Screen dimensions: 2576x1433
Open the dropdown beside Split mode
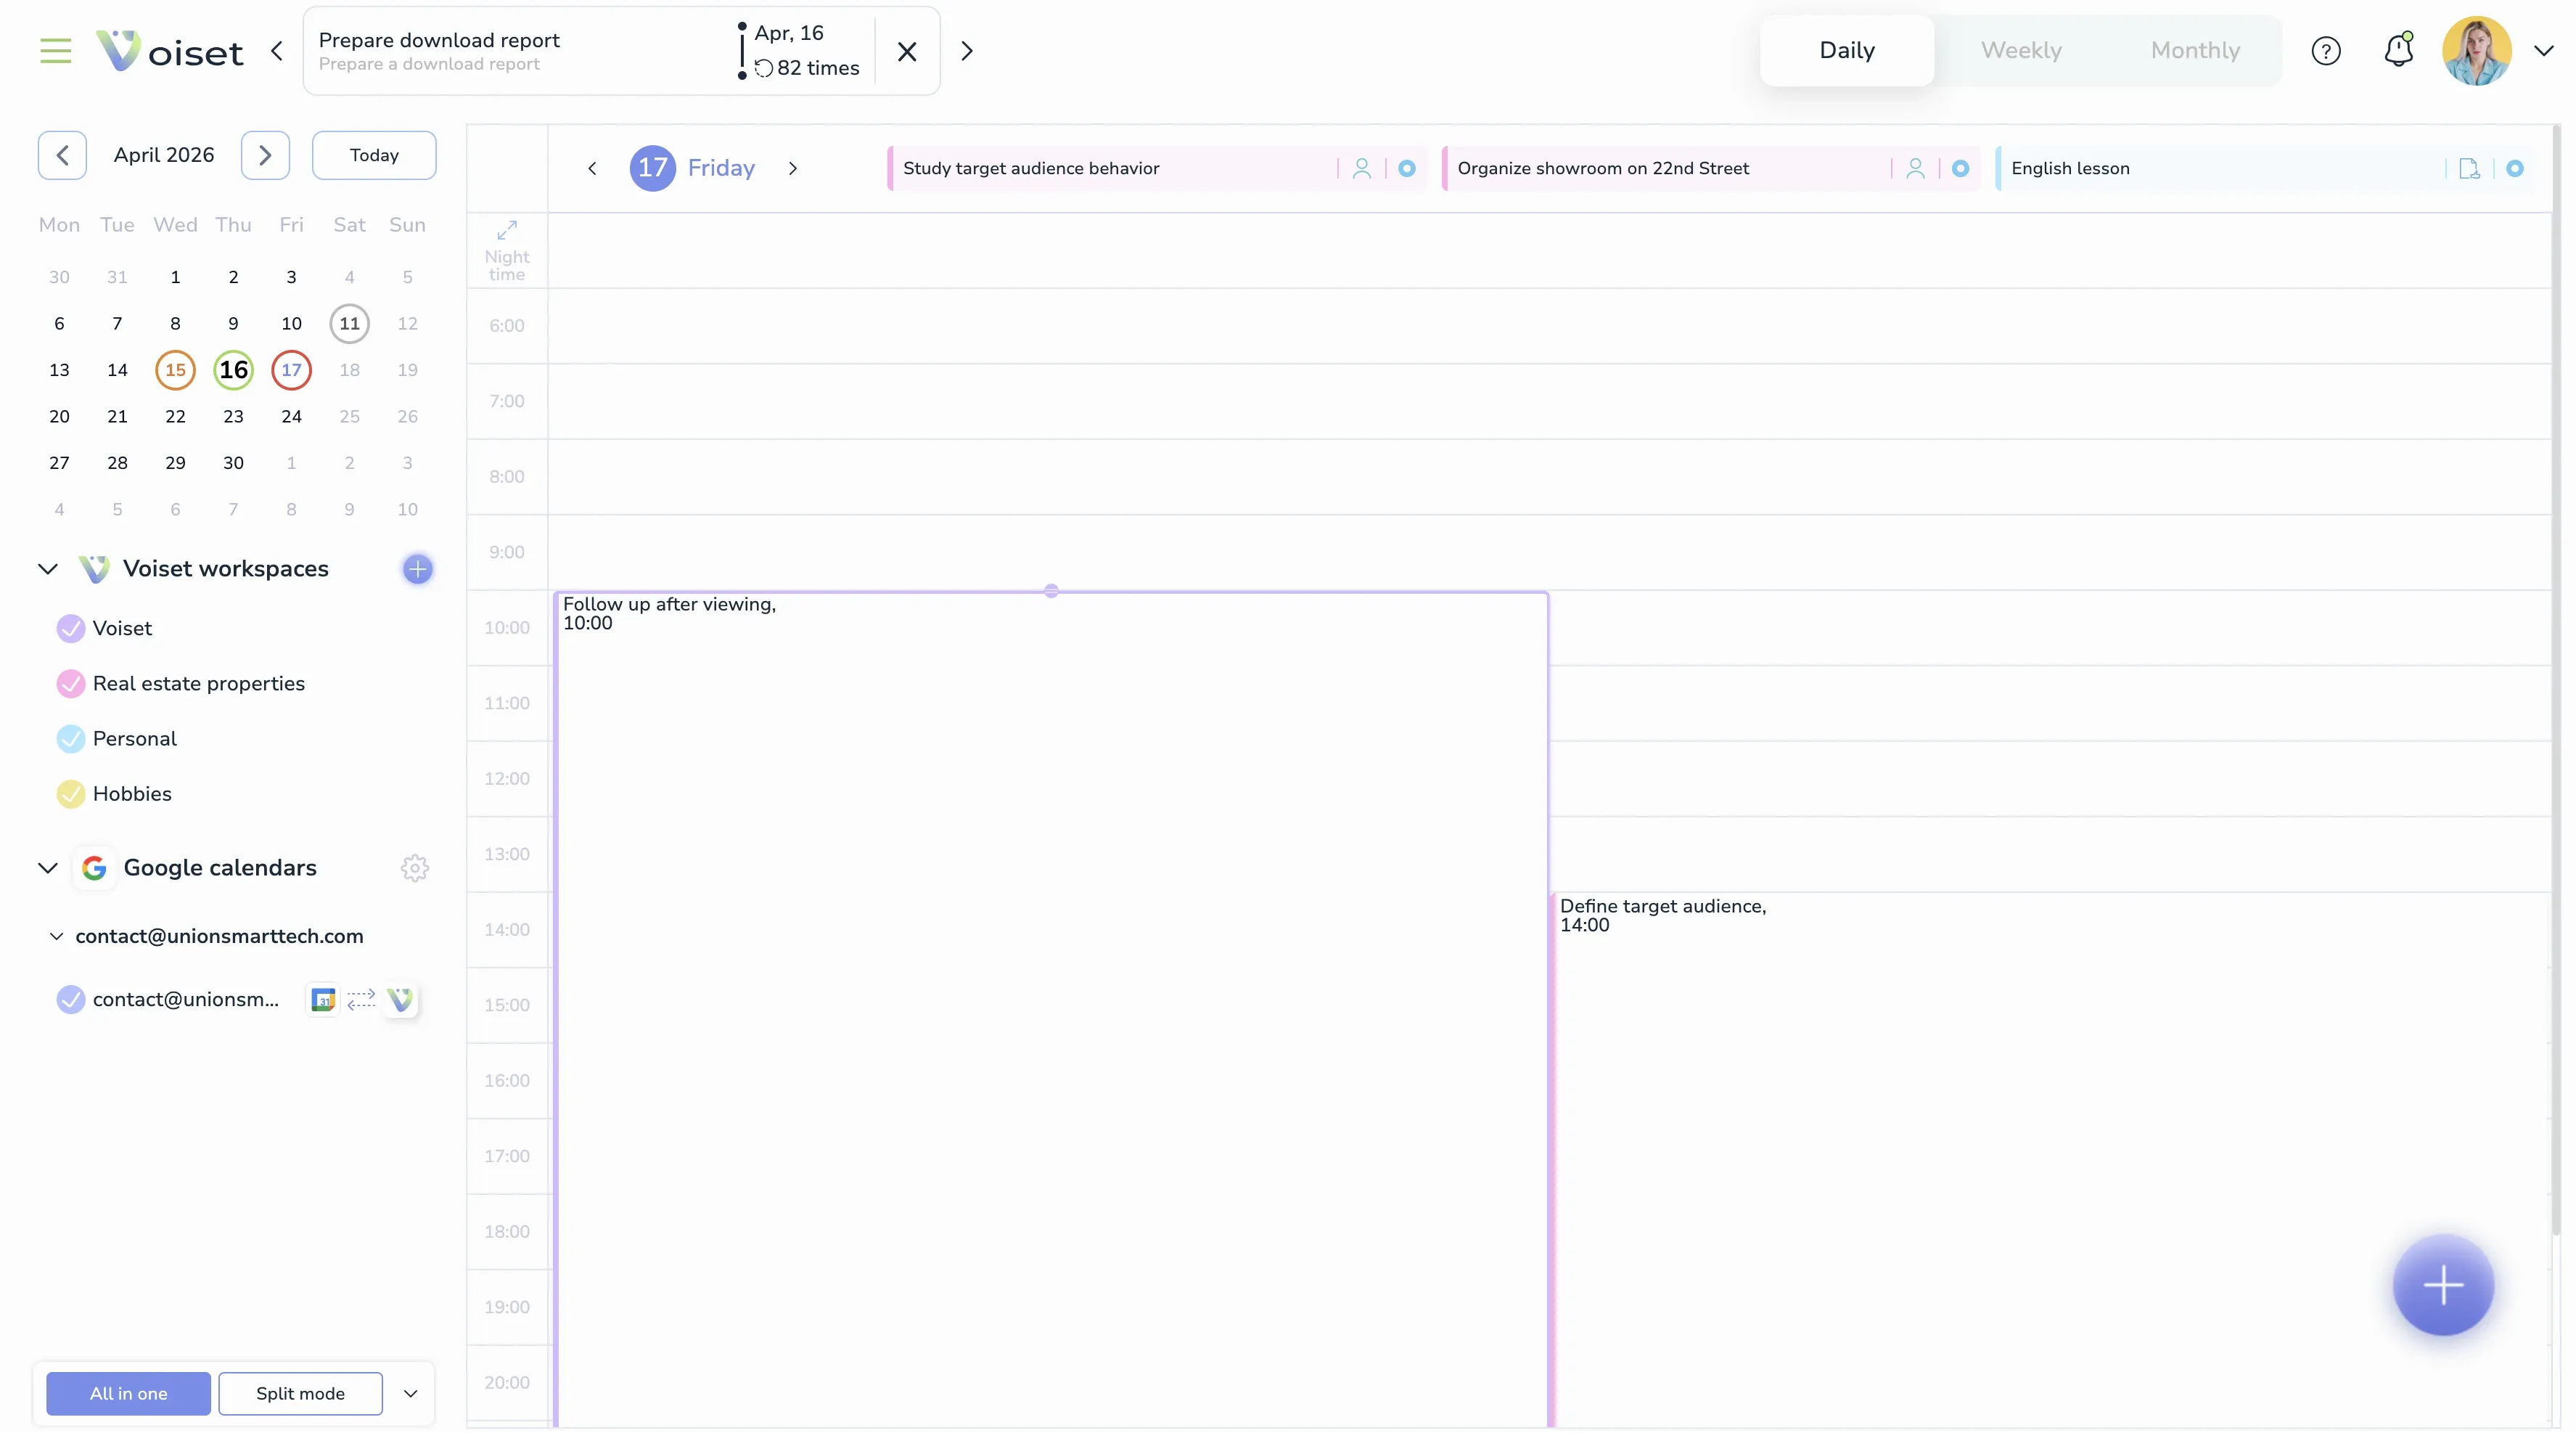click(409, 1393)
